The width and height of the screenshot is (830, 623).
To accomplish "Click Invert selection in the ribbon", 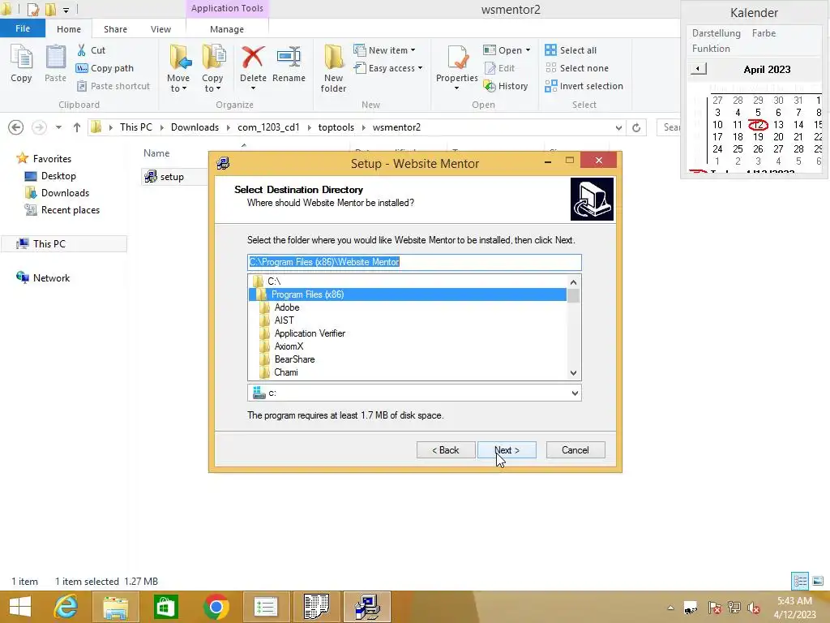I will pos(584,86).
